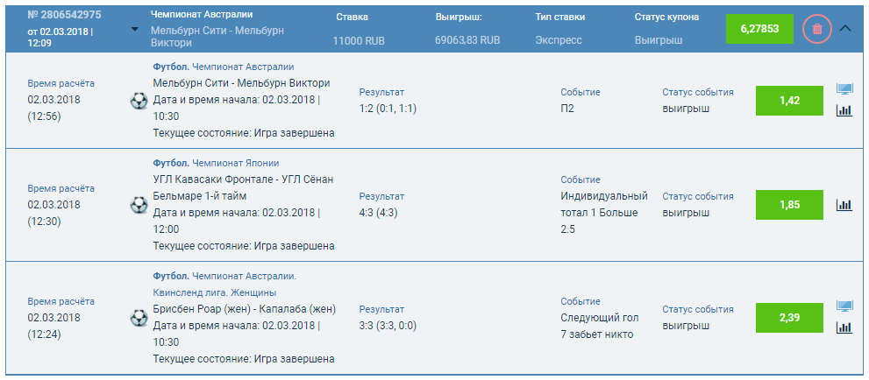Screen dimensions: 869x380
Task: Open the 'Брисбен Роар (жен) - Капалаба (жен)' match link
Action: tap(244, 309)
